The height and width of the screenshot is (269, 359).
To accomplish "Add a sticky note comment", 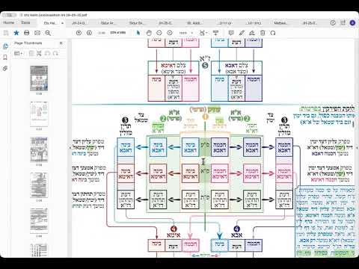I will (231, 33).
